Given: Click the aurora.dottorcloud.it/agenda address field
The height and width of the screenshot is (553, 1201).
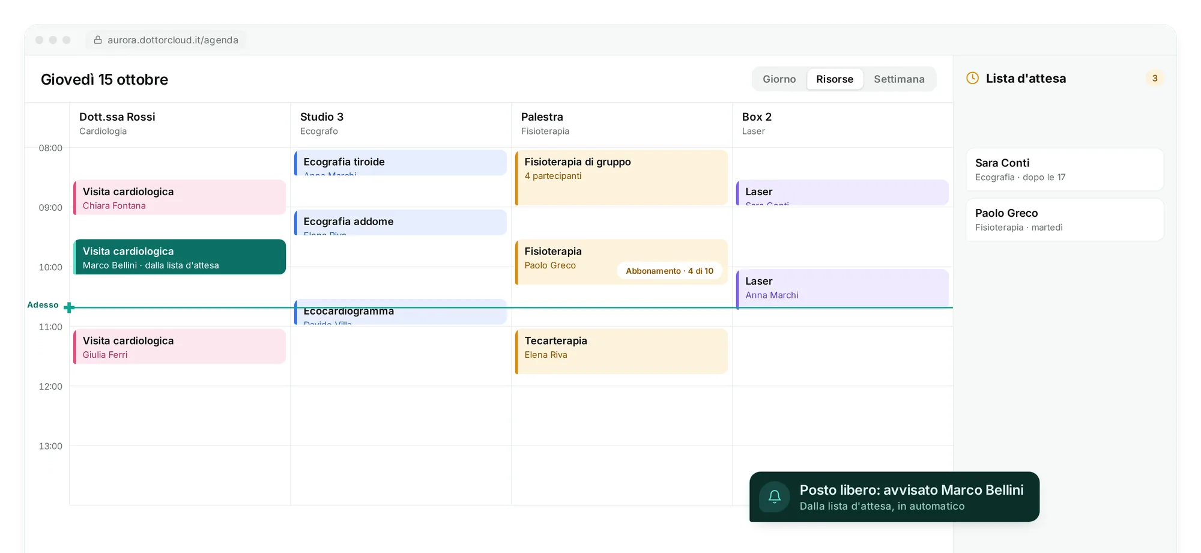Looking at the screenshot, I should pyautogui.click(x=166, y=40).
